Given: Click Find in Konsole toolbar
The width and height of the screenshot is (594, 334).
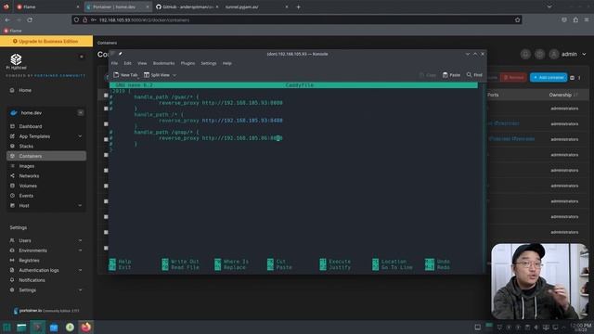Looking at the screenshot, I should click(474, 75).
